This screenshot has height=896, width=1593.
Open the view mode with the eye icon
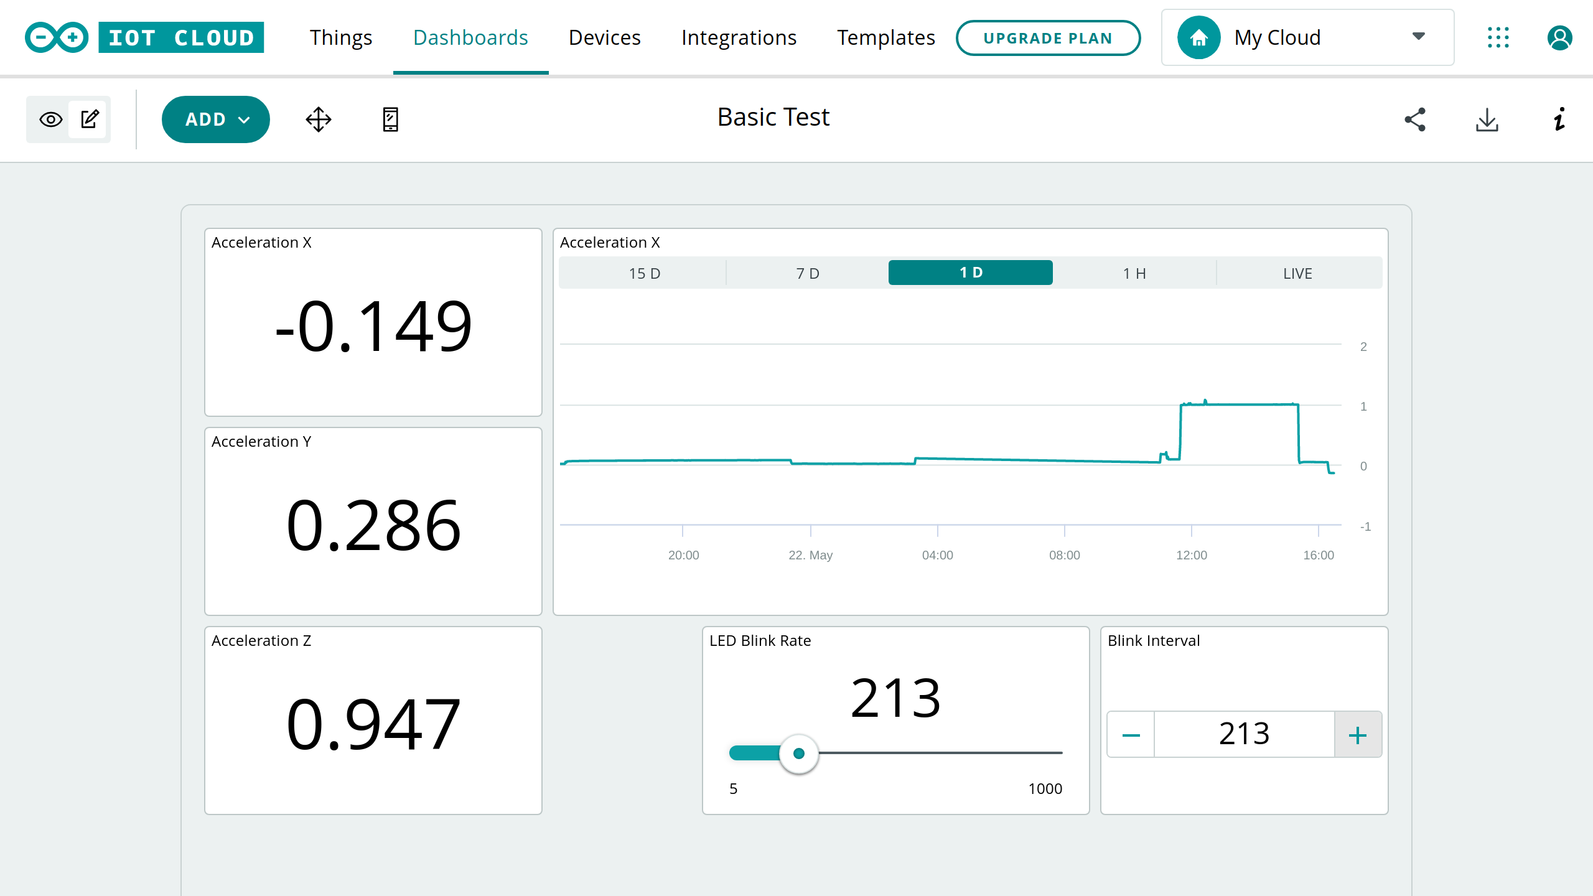[x=50, y=119]
